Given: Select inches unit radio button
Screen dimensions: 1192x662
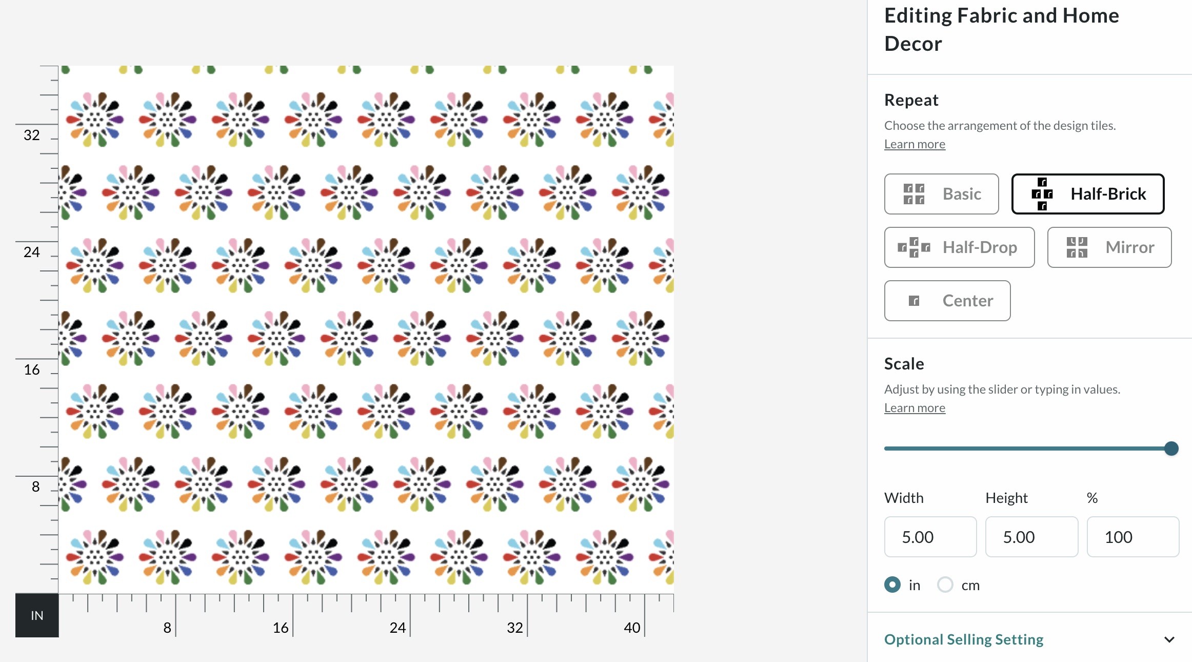Looking at the screenshot, I should pyautogui.click(x=892, y=585).
